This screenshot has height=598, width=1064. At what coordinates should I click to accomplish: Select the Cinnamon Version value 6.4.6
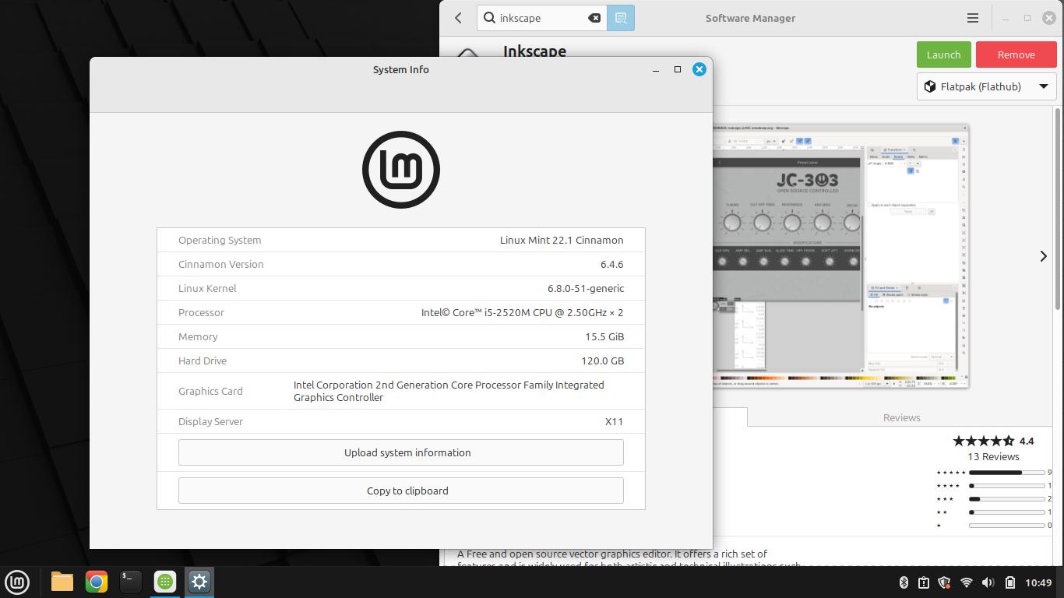611,264
